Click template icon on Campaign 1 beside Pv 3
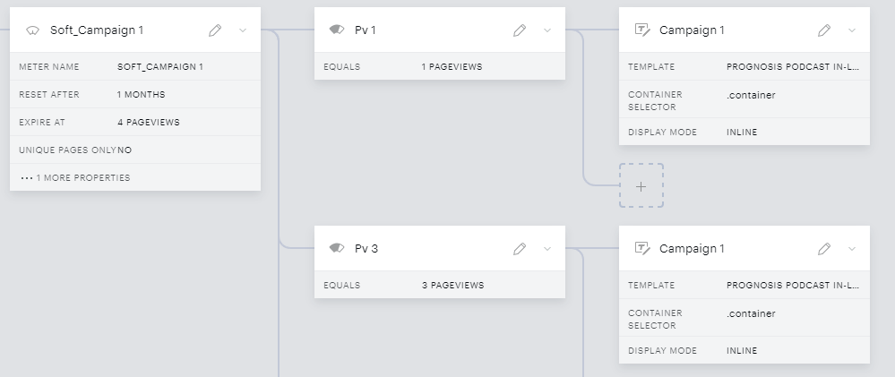The height and width of the screenshot is (377, 895). tap(642, 249)
